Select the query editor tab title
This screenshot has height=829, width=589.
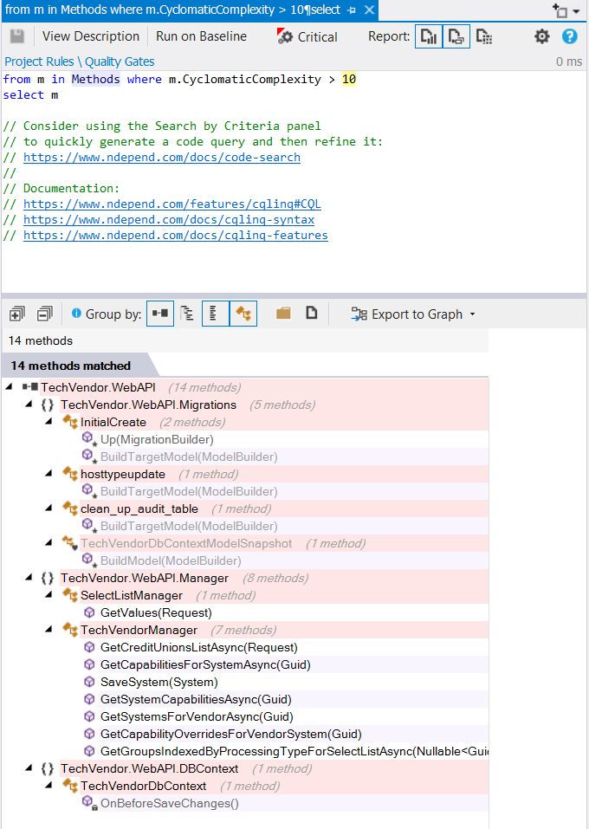[x=173, y=10]
